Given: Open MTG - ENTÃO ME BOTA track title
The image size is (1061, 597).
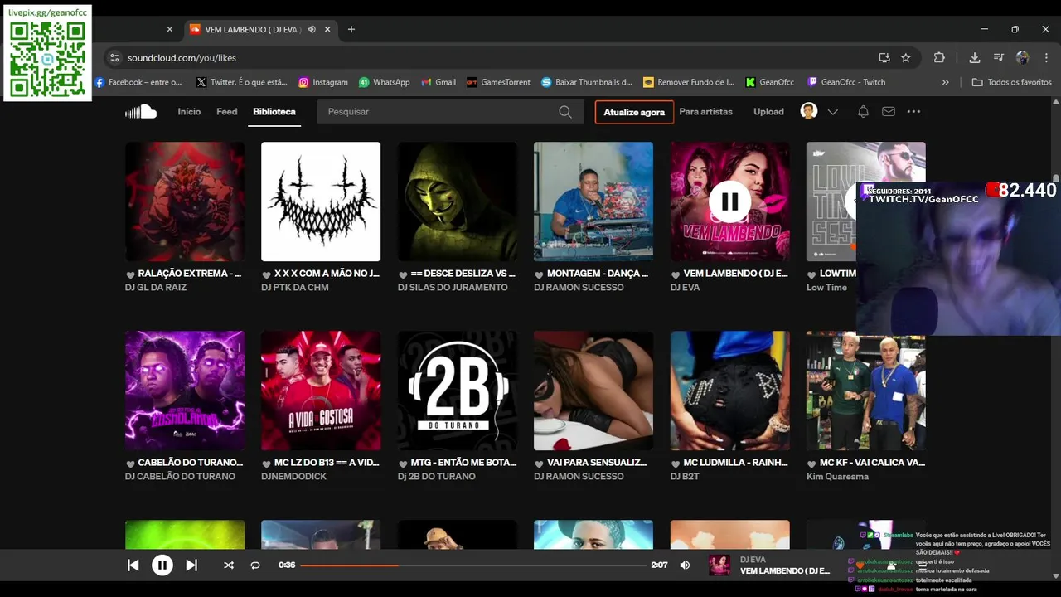Looking at the screenshot, I should click(x=463, y=463).
